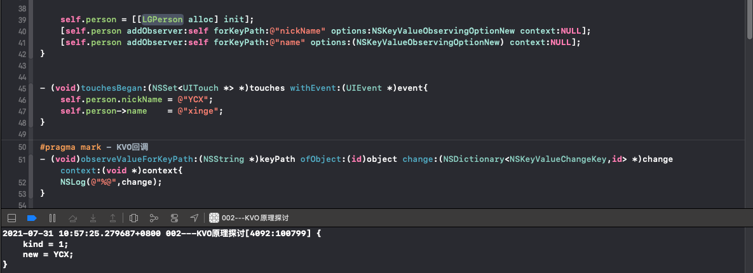Screen dimensions: 753x273
Task: Click the wrapped line context:(void *)context{
Action: pos(122,170)
